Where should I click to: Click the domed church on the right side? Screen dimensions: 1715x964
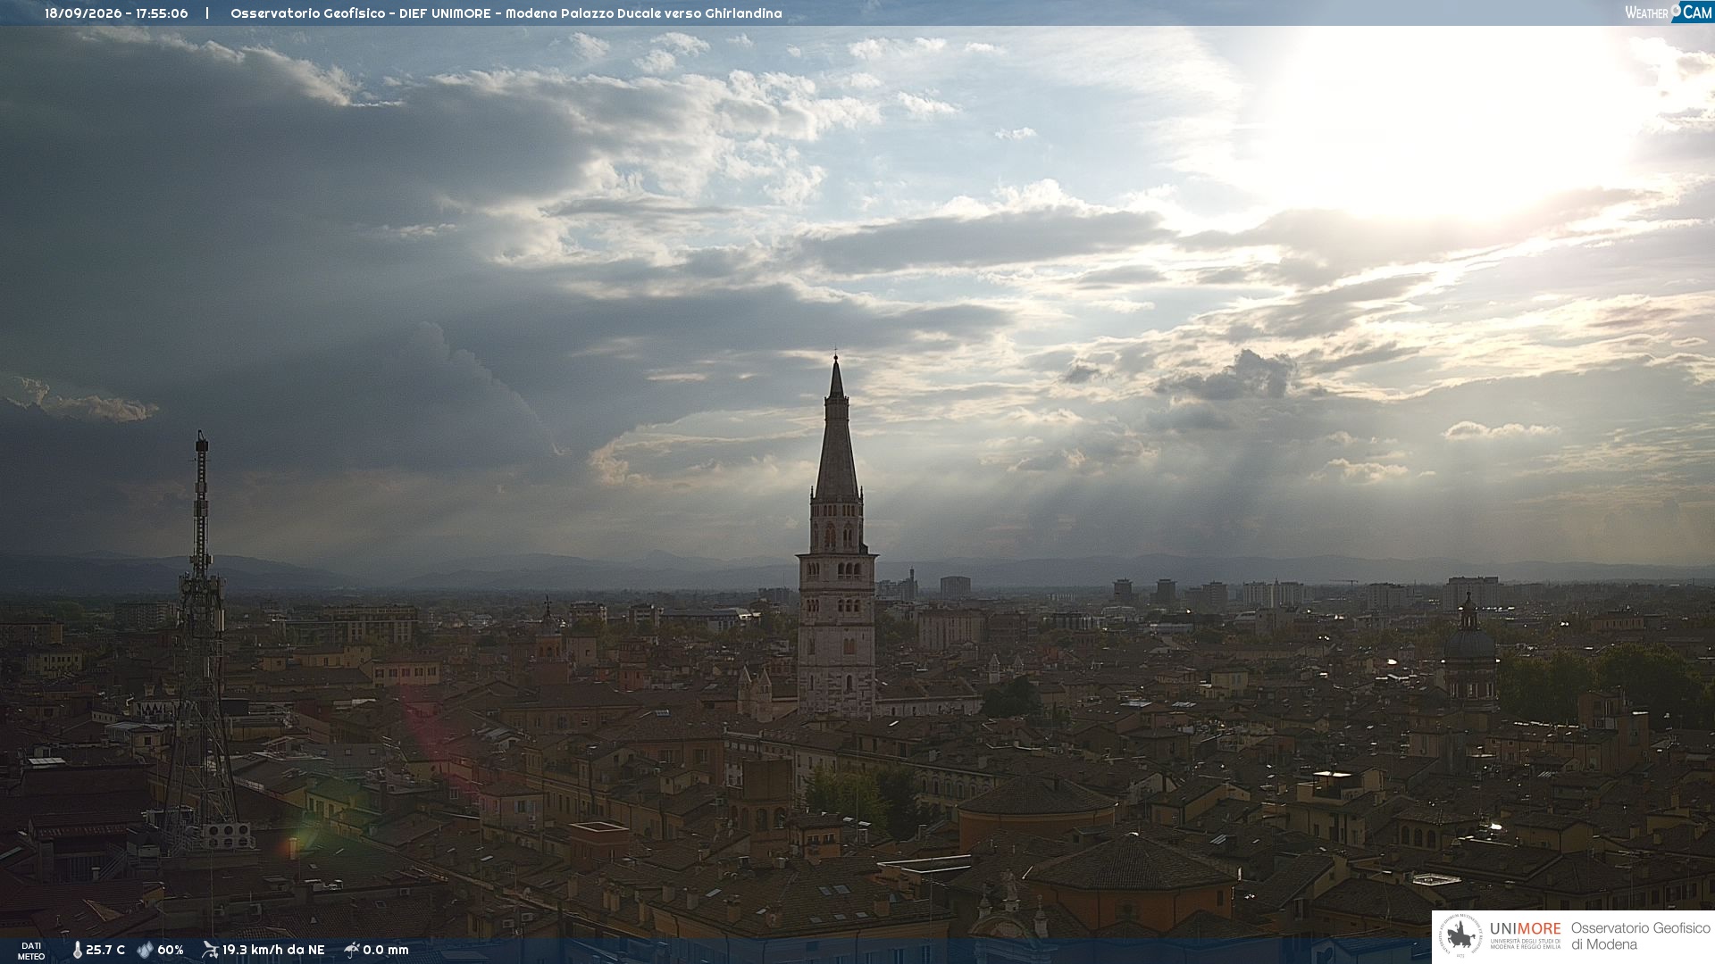[x=1469, y=652]
